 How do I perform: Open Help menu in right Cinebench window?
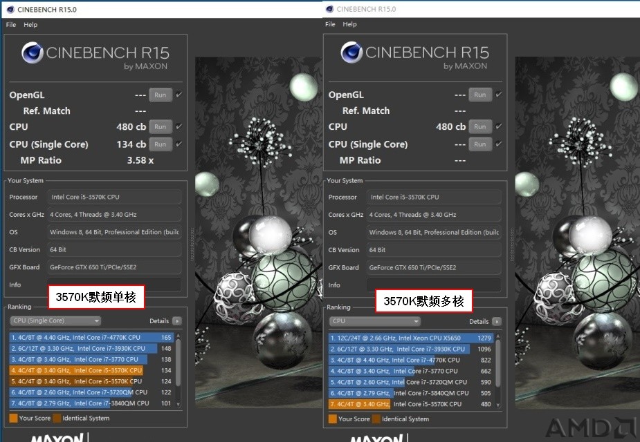(x=350, y=24)
